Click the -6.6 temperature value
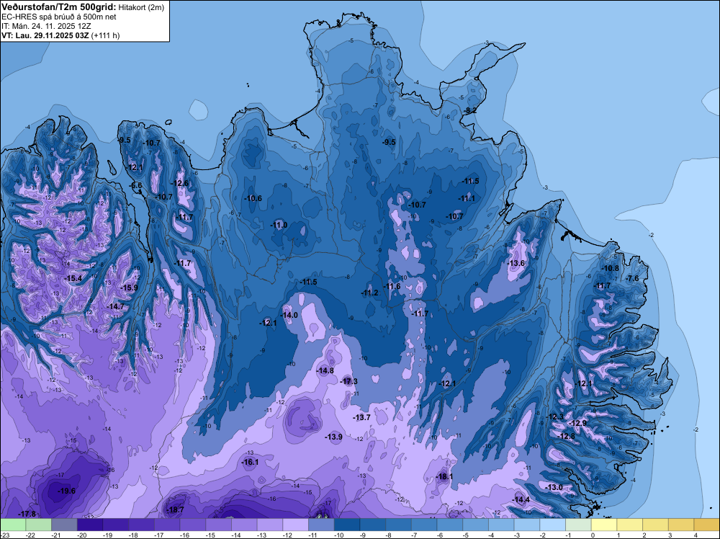The width and height of the screenshot is (720, 539). point(136,186)
